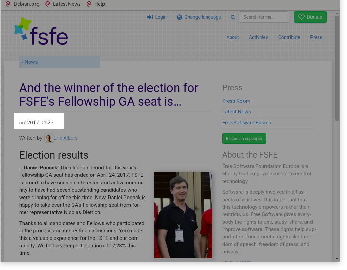Click the Debian swirl icon next to Debian.org

(x=8, y=4)
